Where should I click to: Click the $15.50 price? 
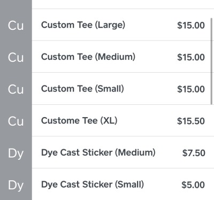tap(191, 121)
